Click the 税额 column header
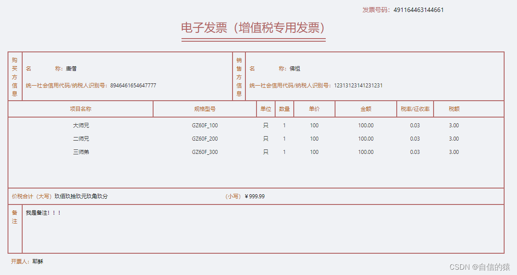Image resolution: width=517 pixels, height=275 pixels. point(454,109)
